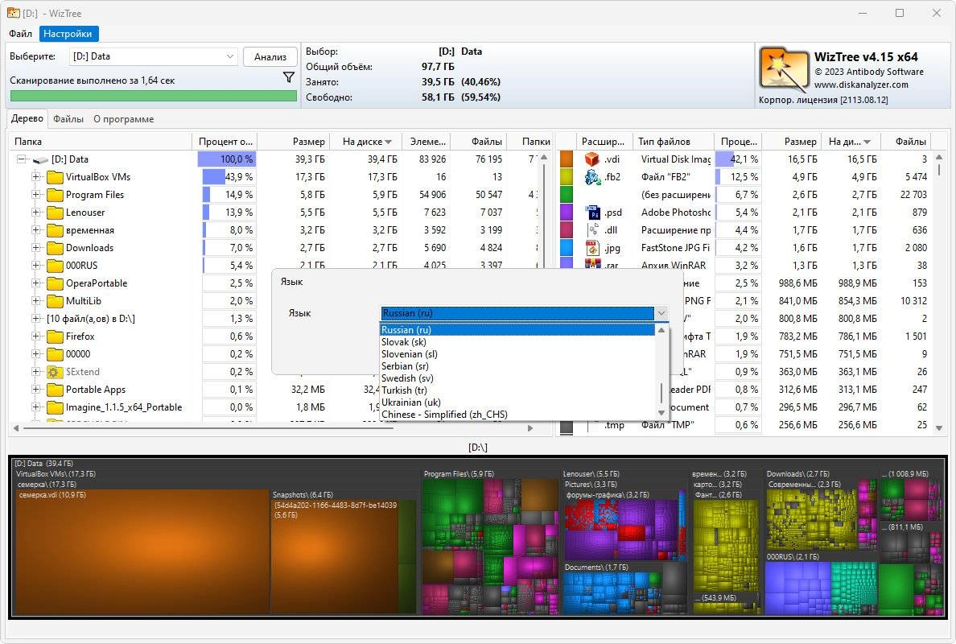Sort by the На диске column in tree

pyautogui.click(x=366, y=142)
